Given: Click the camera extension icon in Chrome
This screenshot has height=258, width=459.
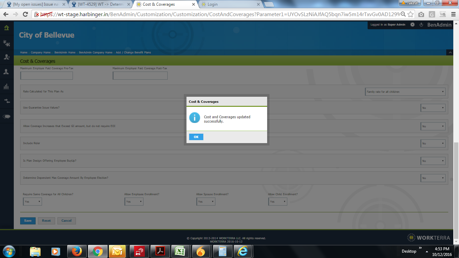Looking at the screenshot, I should [x=421, y=14].
